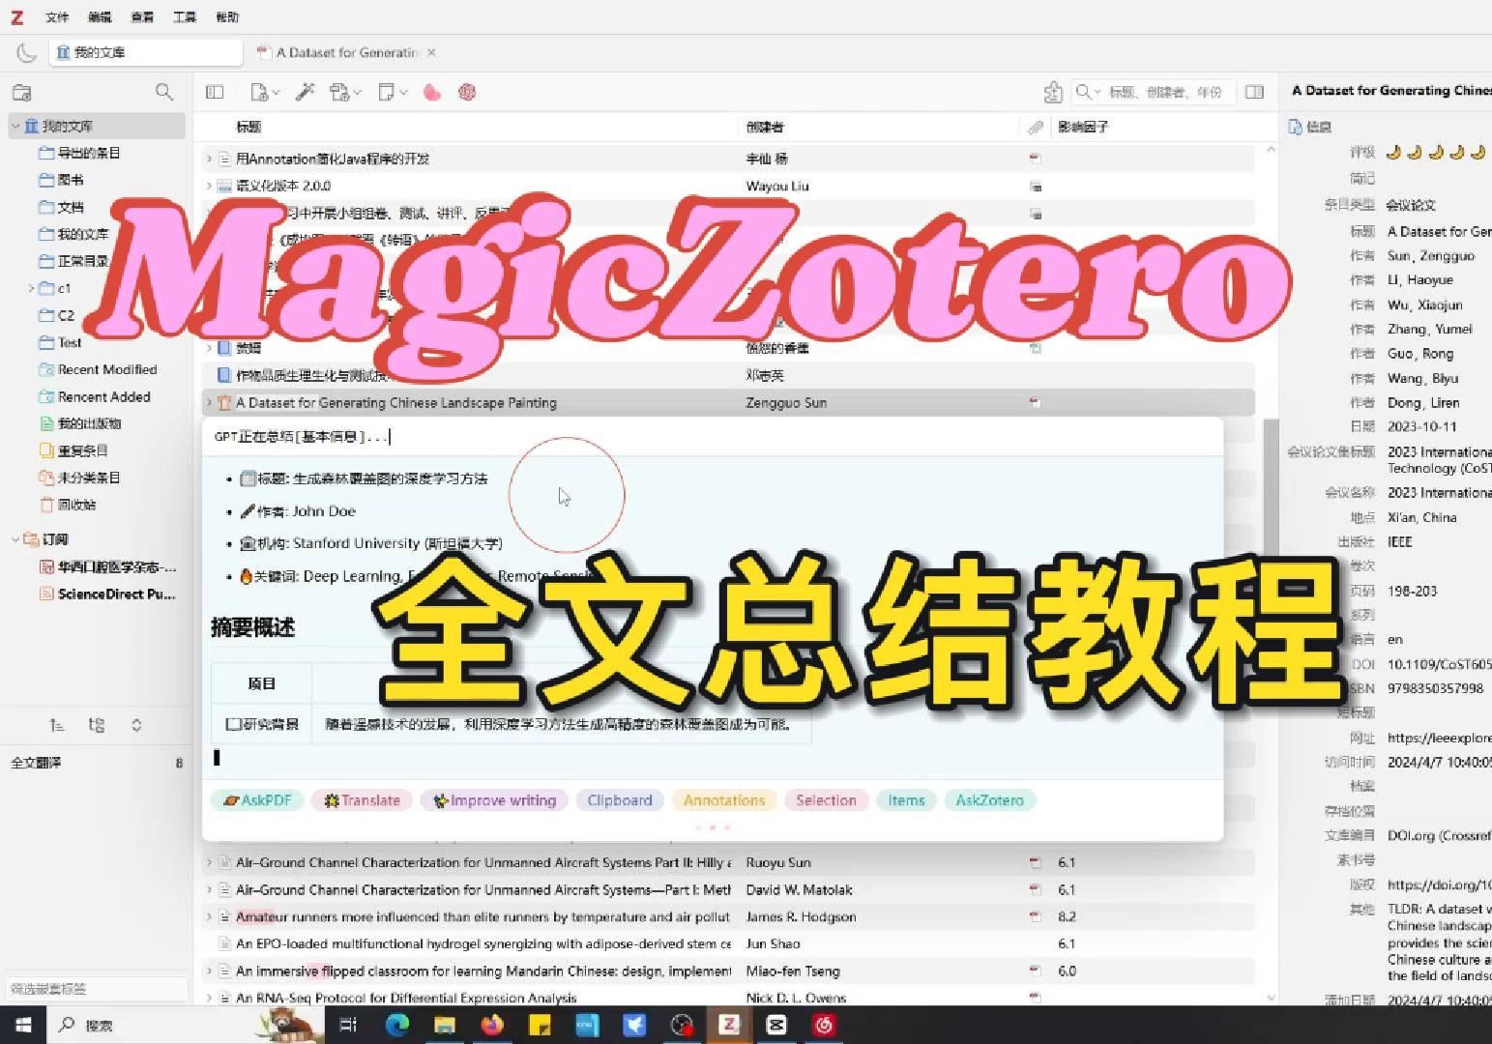Expand the 用Annotation简化Java程序的开发 item row
This screenshot has width=1492, height=1044.
[209, 159]
